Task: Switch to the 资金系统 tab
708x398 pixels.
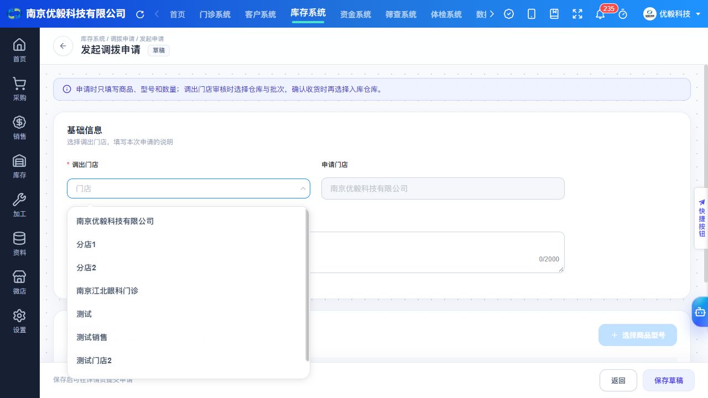Action: pos(356,14)
